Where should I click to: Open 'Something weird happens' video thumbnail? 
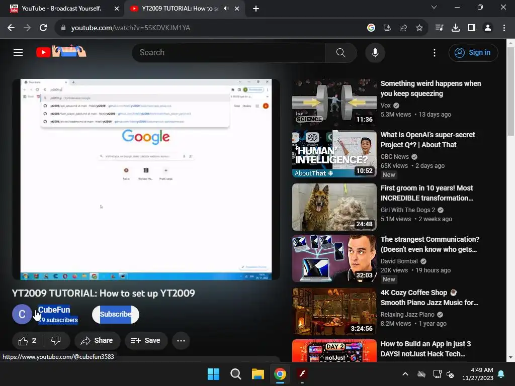tap(334, 103)
